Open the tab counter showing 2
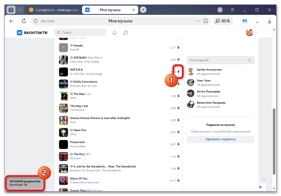 click(11, 10)
